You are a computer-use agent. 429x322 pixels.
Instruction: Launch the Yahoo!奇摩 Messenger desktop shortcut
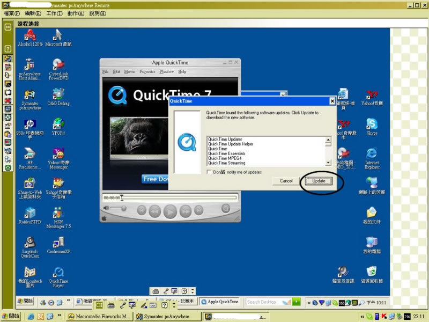(58, 158)
